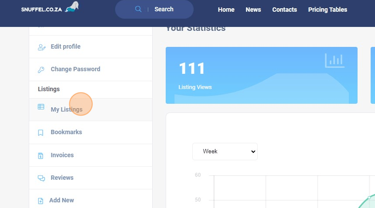
Task: Open Pricing Tables in navigation
Action: point(327,10)
